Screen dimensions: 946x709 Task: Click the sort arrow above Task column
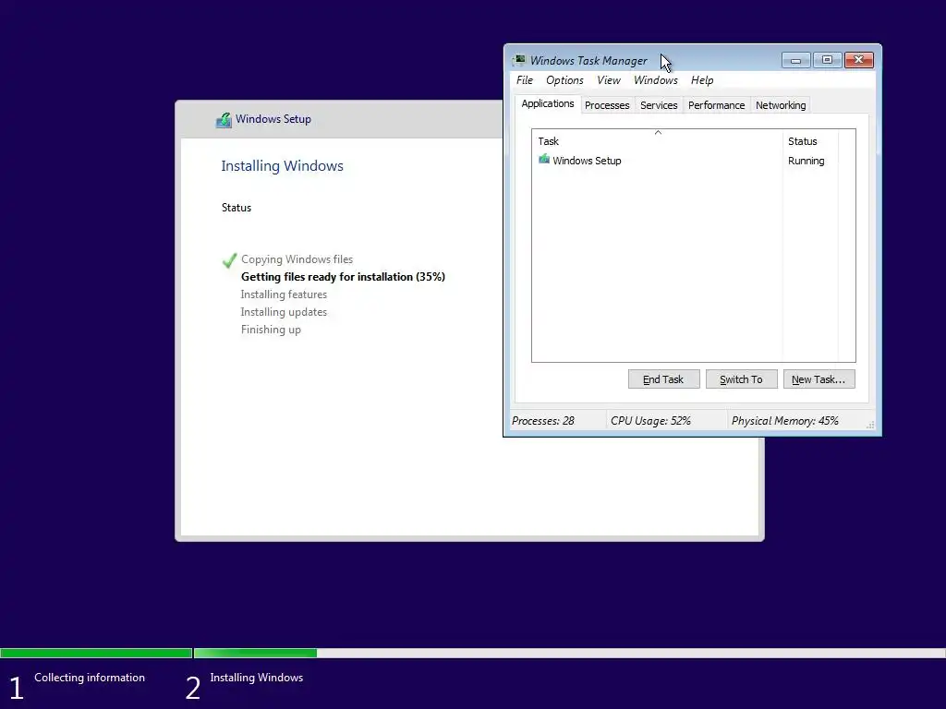click(x=658, y=132)
